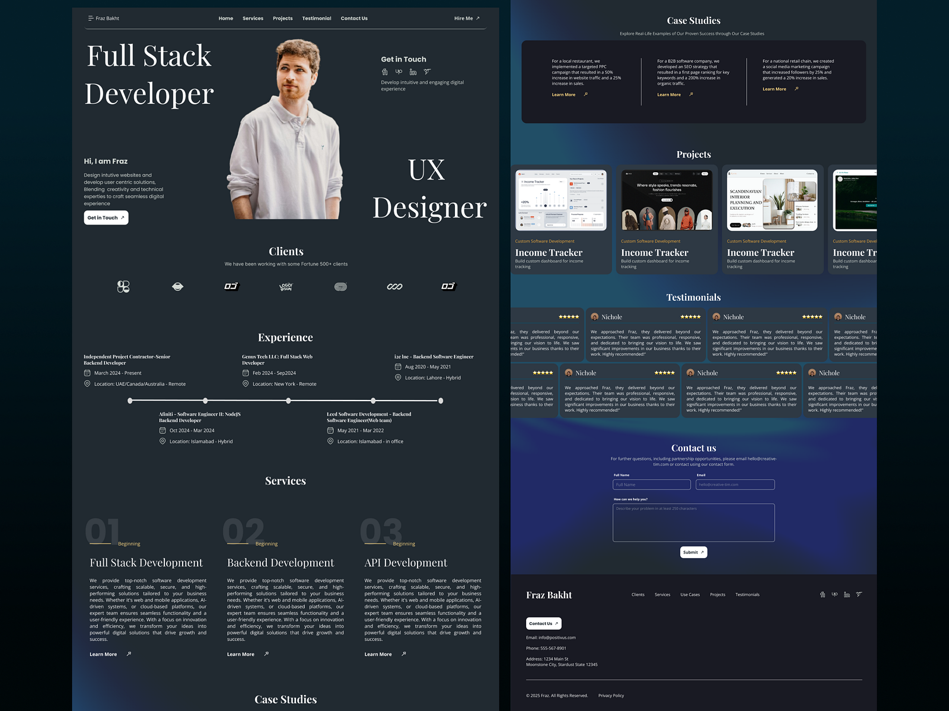Screen dimensions: 949x711
Task: Expand Learn More under API Development
Action: (x=378, y=654)
